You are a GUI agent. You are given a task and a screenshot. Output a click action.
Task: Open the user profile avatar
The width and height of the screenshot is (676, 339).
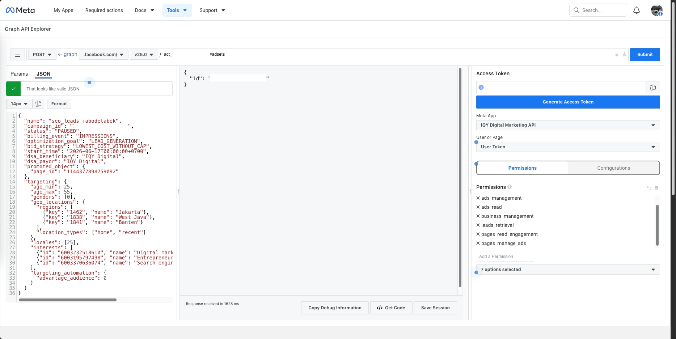(x=657, y=10)
